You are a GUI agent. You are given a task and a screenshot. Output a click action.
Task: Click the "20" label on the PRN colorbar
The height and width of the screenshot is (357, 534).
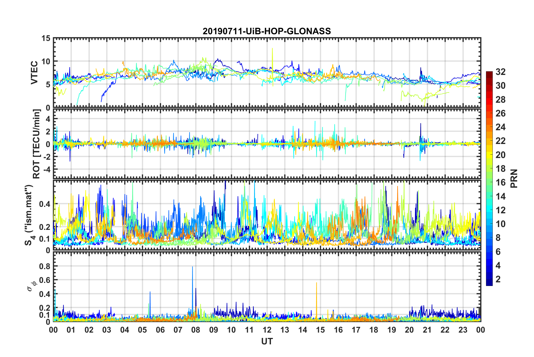pyautogui.click(x=500, y=155)
